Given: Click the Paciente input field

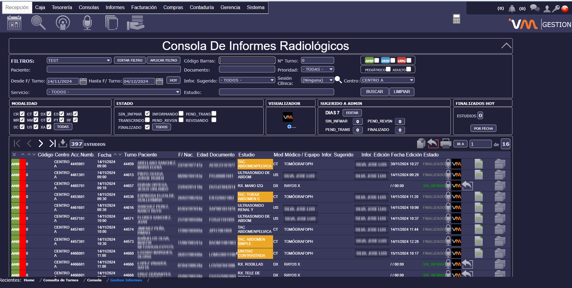Looking at the screenshot, I should tap(114, 69).
